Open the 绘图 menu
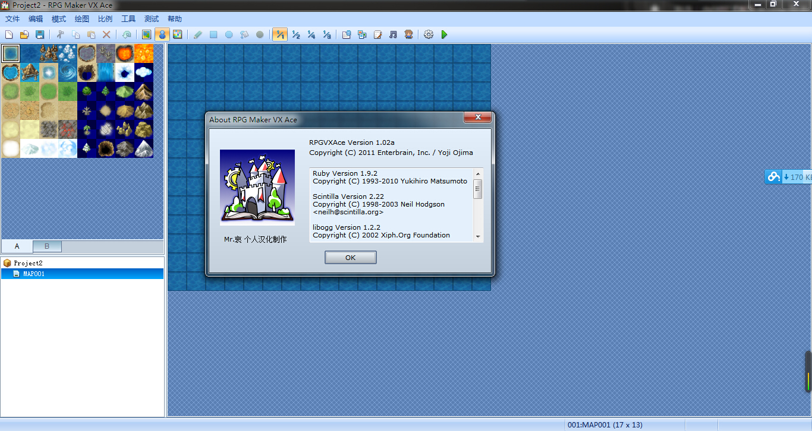Viewport: 812px width, 431px height. point(82,19)
